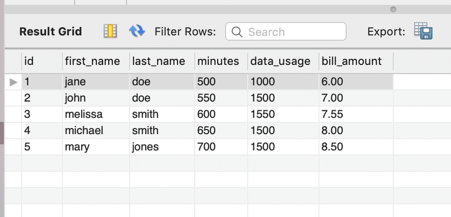Select the jones last_name cell
451x217 pixels.
click(x=162, y=147)
